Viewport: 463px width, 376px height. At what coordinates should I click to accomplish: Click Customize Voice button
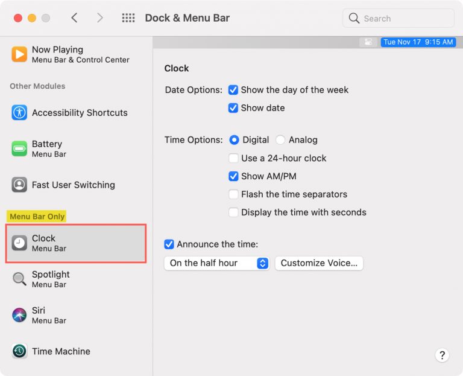[x=319, y=263]
